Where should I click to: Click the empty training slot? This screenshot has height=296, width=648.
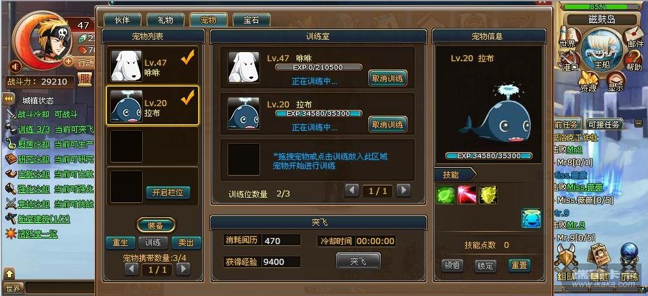pyautogui.click(x=244, y=159)
